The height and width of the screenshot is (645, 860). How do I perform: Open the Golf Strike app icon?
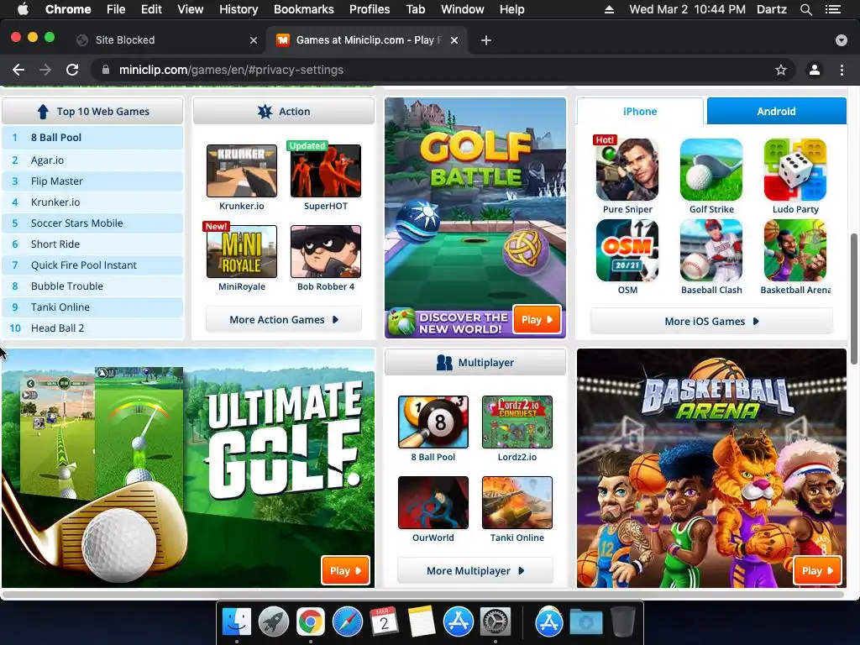coord(711,170)
